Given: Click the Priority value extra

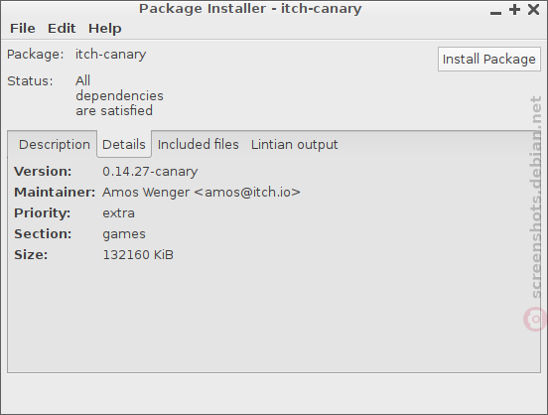Looking at the screenshot, I should (x=118, y=213).
